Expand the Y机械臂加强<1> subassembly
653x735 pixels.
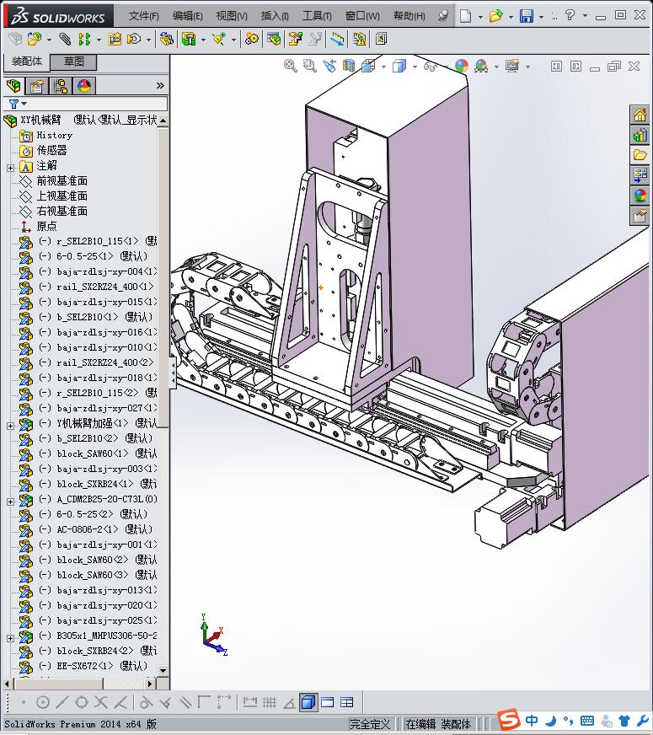11,426
